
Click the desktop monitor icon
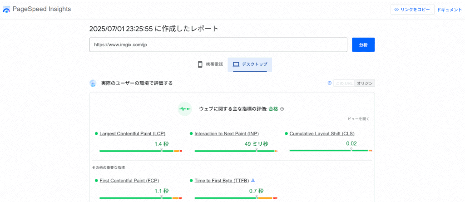coord(236,64)
